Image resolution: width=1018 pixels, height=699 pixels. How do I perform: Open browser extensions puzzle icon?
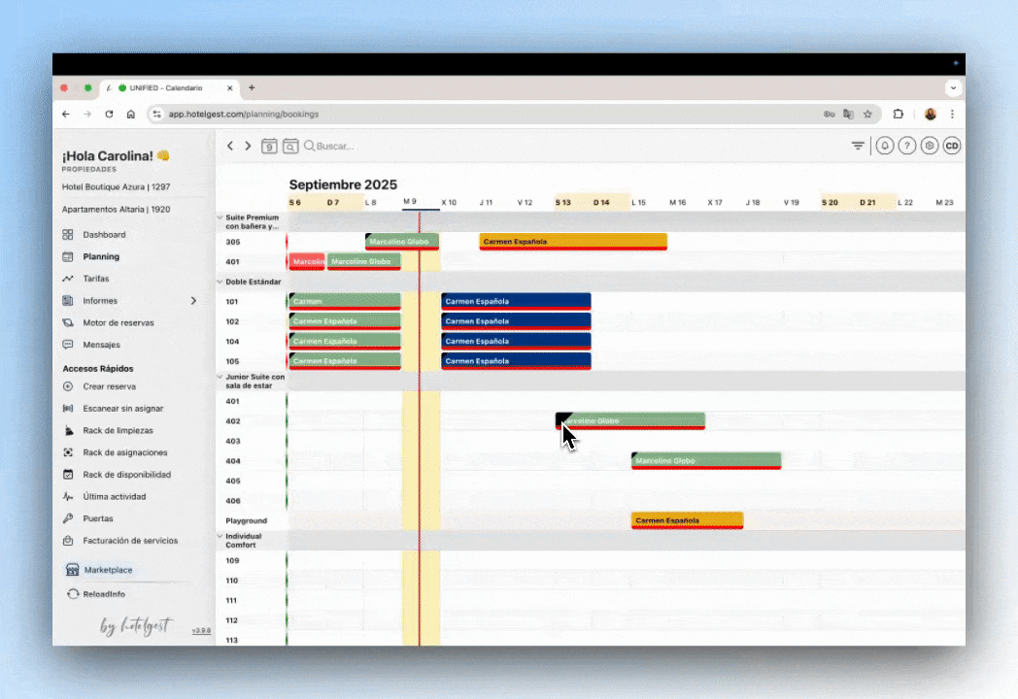(x=898, y=115)
